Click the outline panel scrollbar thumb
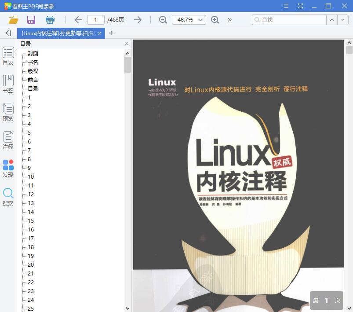The width and height of the screenshot is (353, 312). tap(127, 65)
